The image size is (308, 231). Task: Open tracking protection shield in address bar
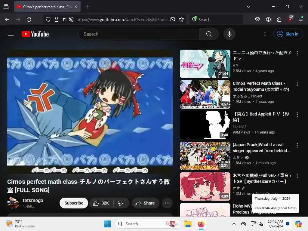tap(48, 20)
